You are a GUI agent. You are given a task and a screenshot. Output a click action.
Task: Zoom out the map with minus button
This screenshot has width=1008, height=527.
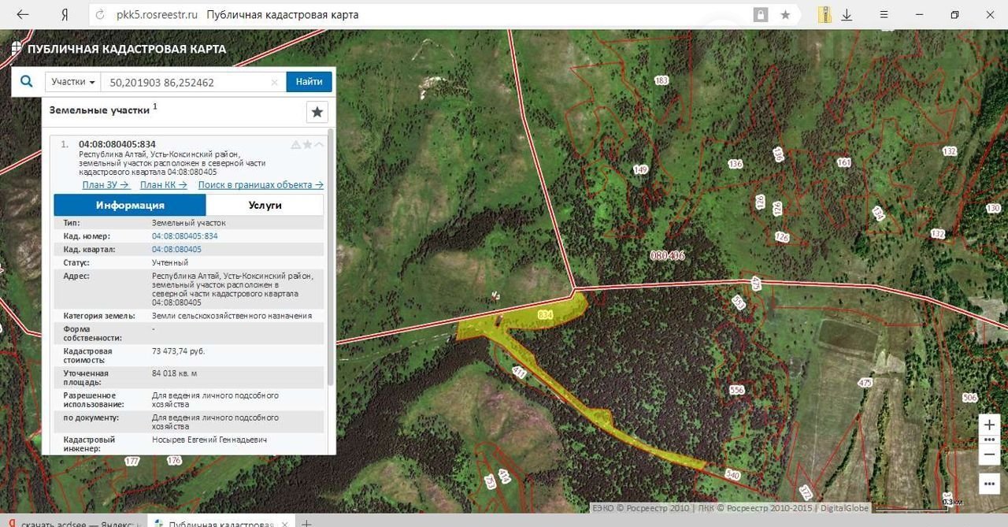pyautogui.click(x=989, y=455)
